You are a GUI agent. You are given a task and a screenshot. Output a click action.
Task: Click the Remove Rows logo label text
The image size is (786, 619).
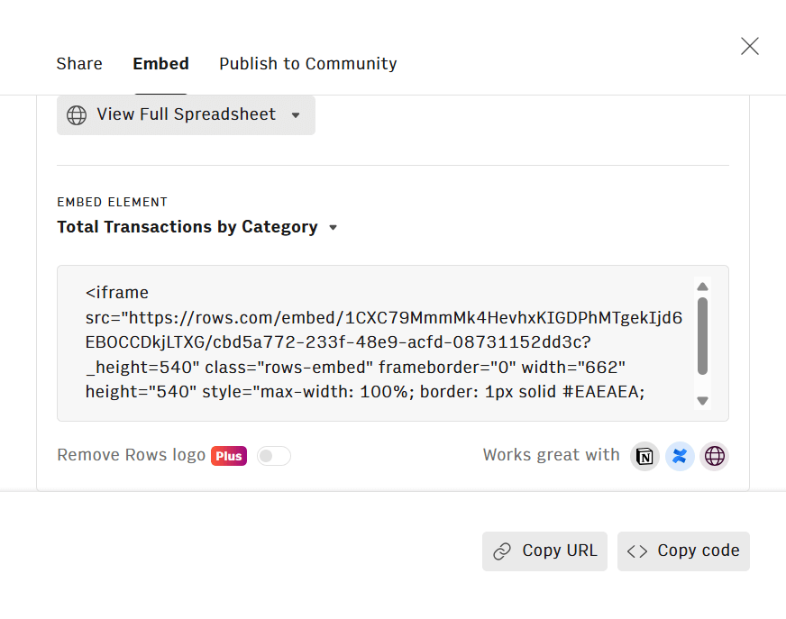point(132,455)
